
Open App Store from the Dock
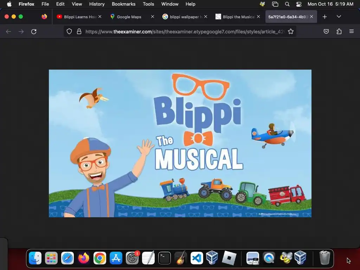tap(116, 258)
